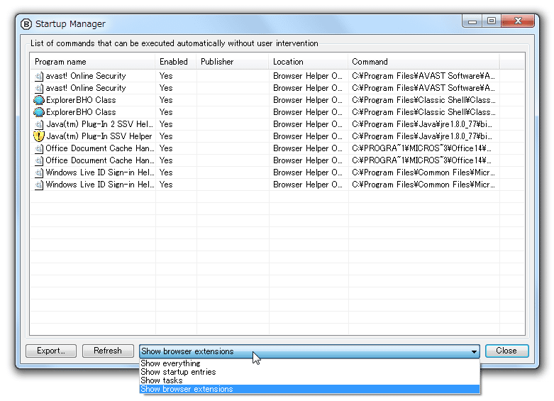The image size is (554, 401).
Task: Click the Close button at bottom right
Action: tap(506, 351)
